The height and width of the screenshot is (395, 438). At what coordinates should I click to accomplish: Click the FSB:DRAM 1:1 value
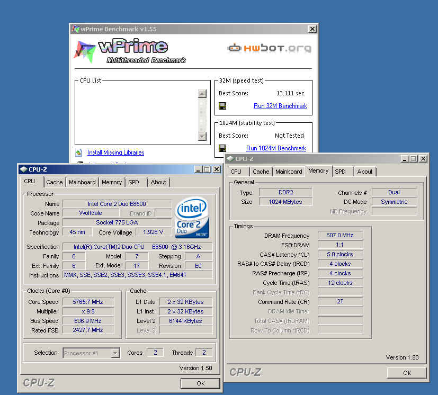click(340, 245)
